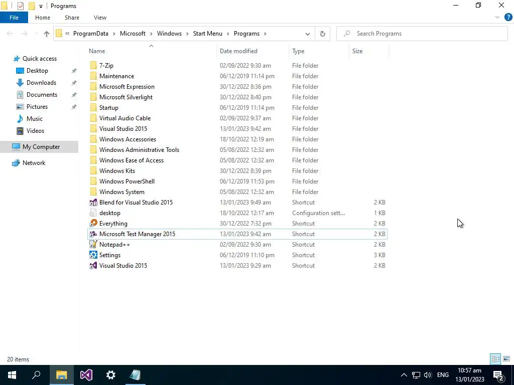
Task: Select Network in the navigation pane
Action: [x=34, y=163]
